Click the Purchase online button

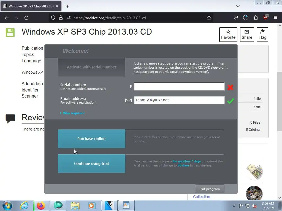point(91,139)
